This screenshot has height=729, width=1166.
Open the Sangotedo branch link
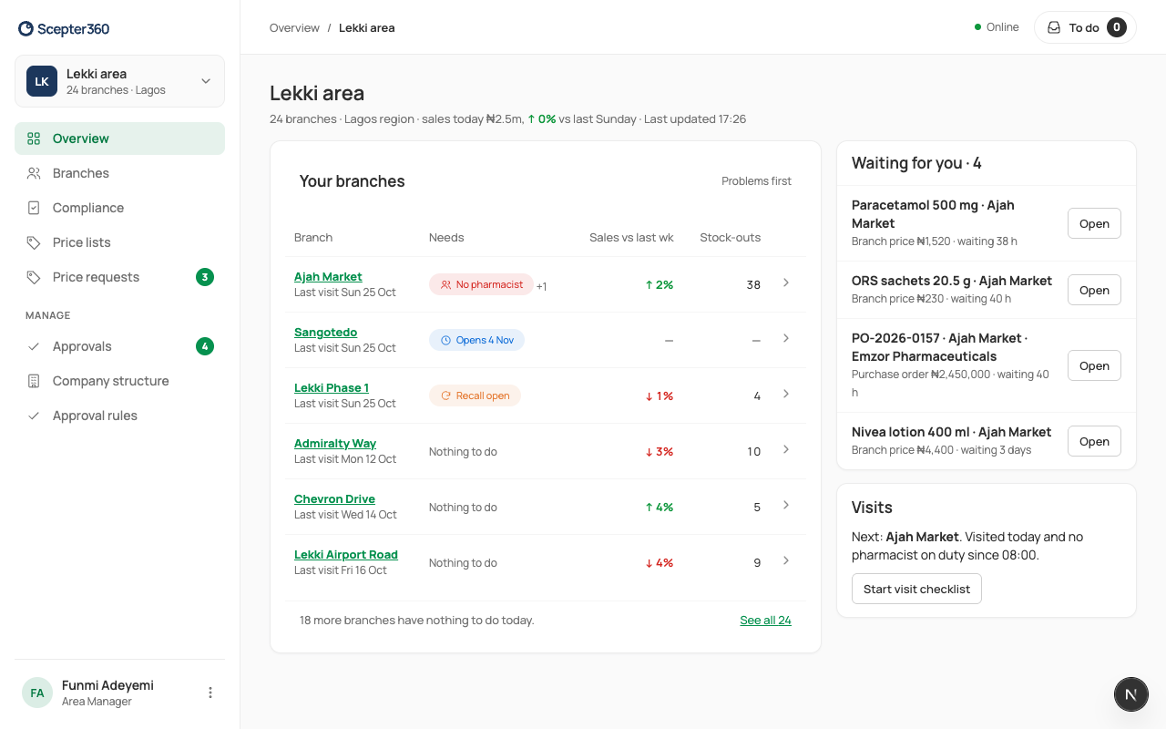tap(325, 332)
